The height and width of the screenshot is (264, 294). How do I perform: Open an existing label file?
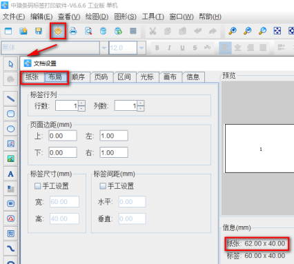click(x=23, y=31)
